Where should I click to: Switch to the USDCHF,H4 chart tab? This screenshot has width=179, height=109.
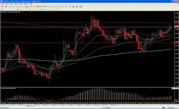click(54, 105)
